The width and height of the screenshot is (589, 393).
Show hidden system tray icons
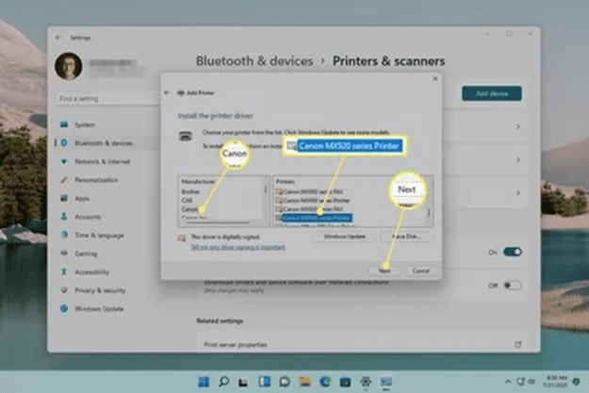pyautogui.click(x=508, y=382)
